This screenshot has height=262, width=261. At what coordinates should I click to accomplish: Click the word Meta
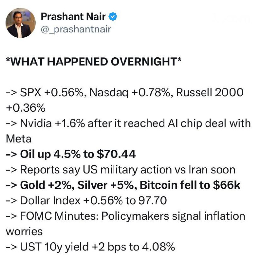[19, 139]
